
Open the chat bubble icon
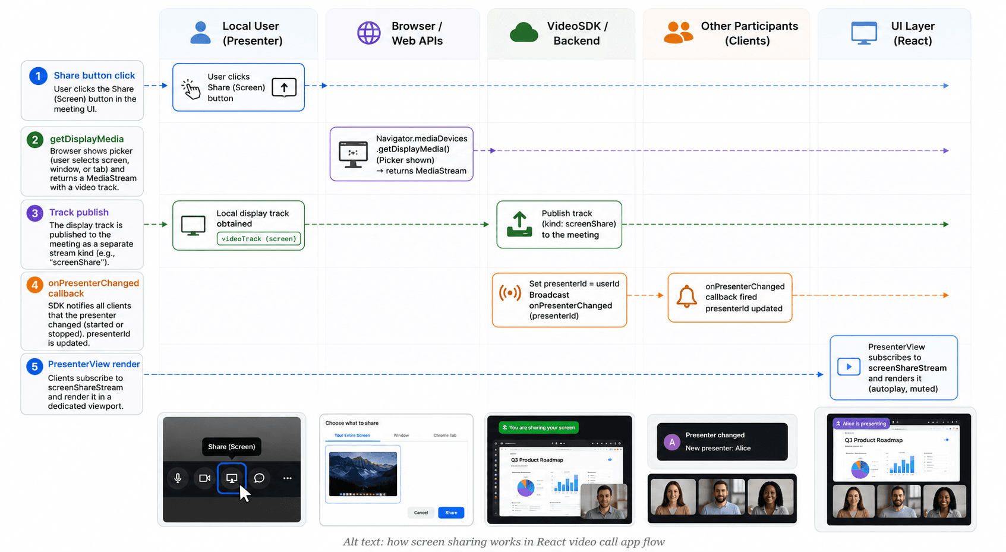point(259,478)
